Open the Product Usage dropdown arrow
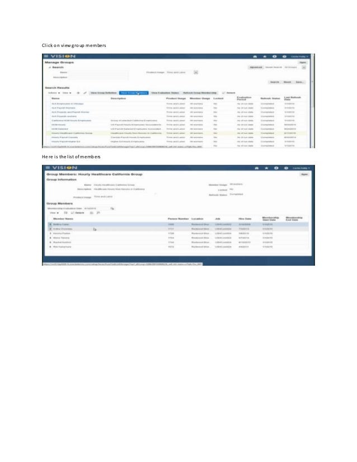 (x=196, y=72)
